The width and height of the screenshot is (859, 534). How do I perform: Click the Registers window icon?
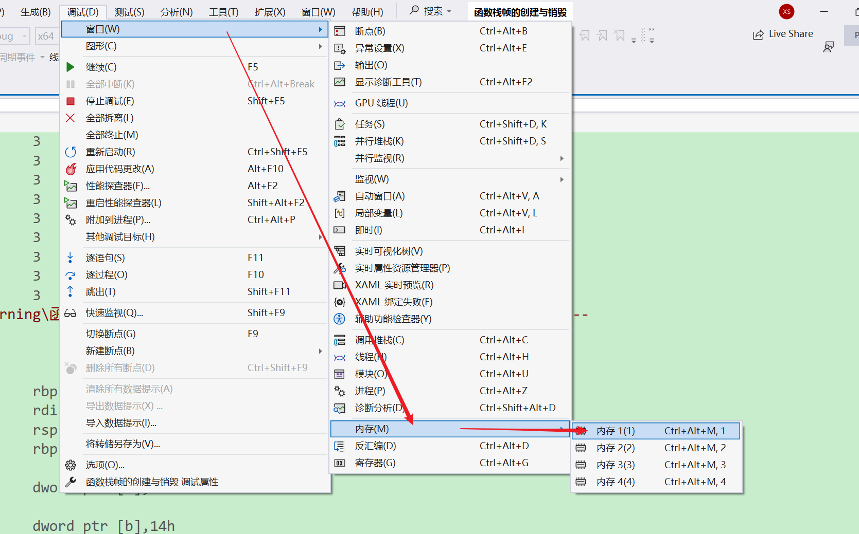pyautogui.click(x=340, y=463)
